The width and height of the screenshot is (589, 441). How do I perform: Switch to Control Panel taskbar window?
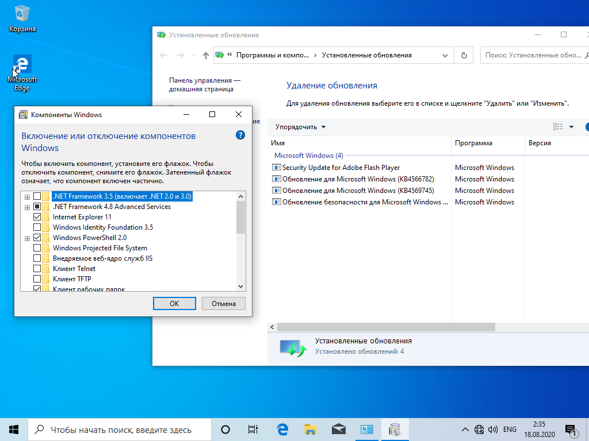366,430
